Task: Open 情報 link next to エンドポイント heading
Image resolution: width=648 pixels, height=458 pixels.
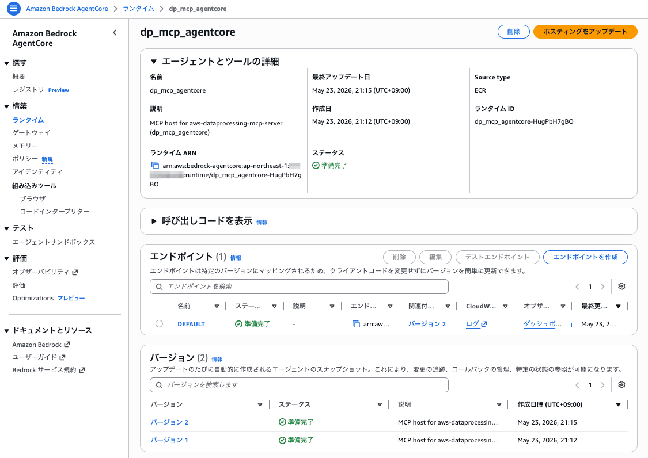Action: click(x=236, y=258)
